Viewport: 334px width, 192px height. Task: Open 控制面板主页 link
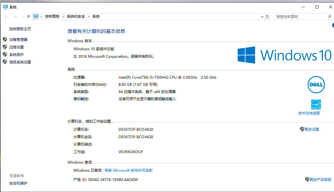(x=20, y=29)
